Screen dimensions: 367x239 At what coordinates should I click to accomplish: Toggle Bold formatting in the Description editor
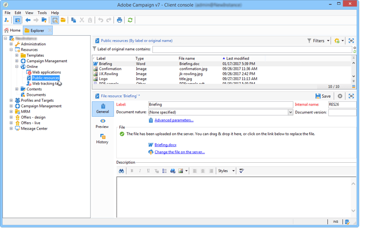[132, 171]
